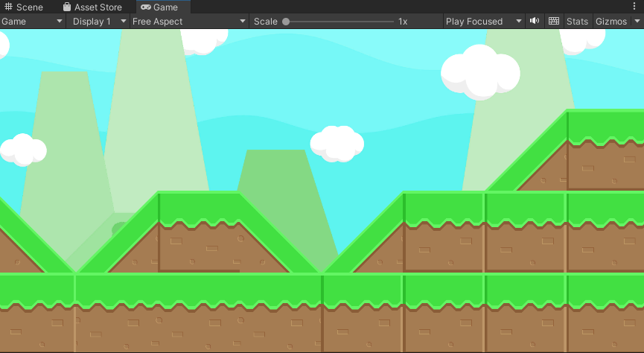
Task: Click the Asset Store bag icon
Action: (x=67, y=7)
